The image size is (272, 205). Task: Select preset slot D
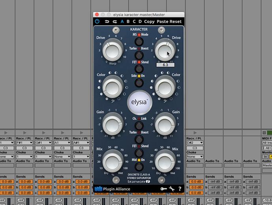pos(140,22)
